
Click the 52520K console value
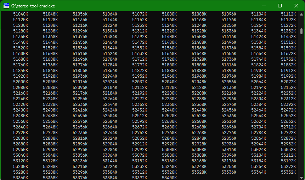(169, 116)
